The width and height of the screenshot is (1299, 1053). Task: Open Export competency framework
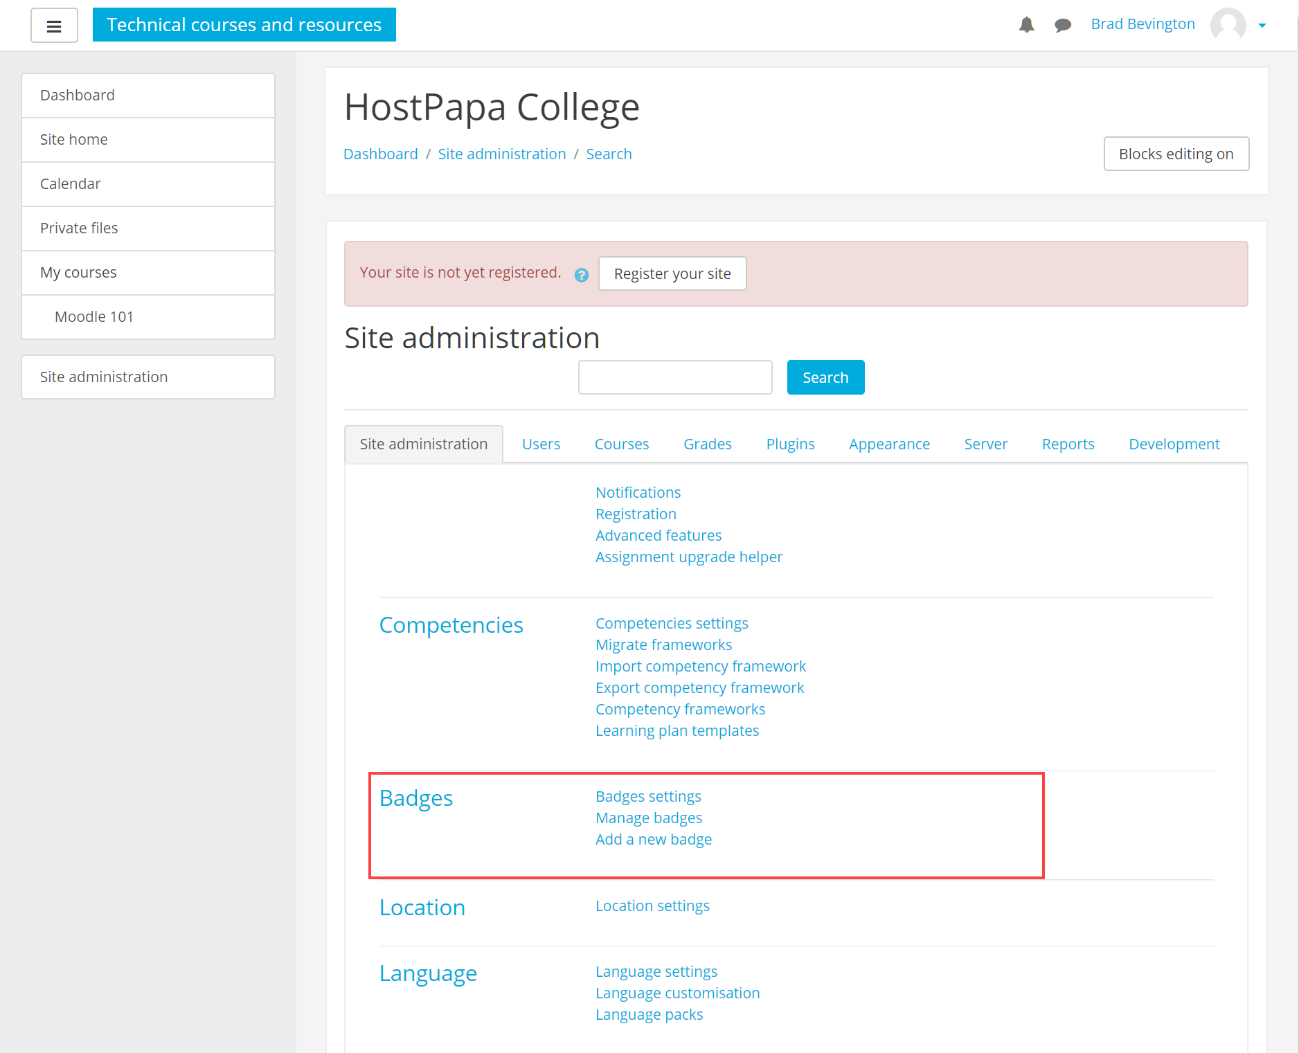coord(699,688)
